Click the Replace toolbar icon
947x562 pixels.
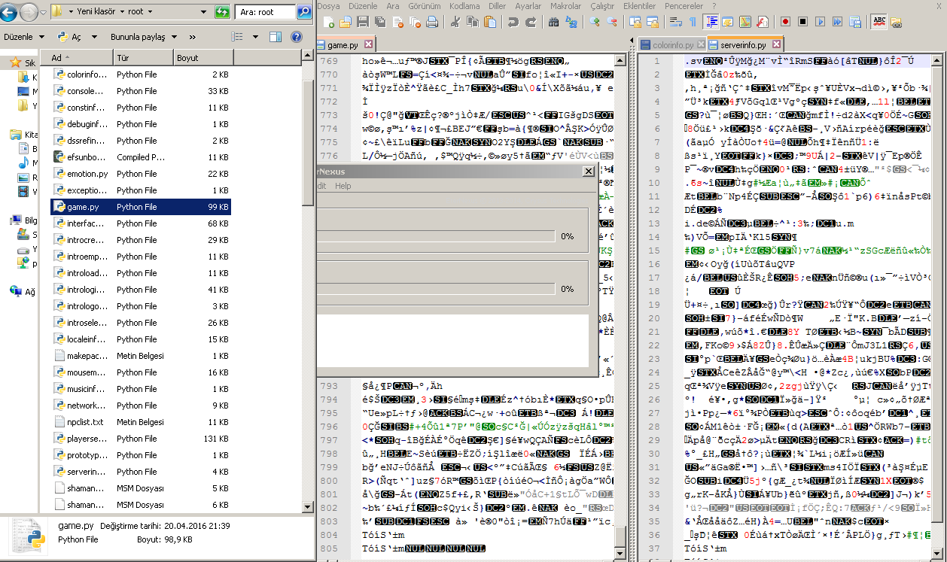(x=571, y=23)
